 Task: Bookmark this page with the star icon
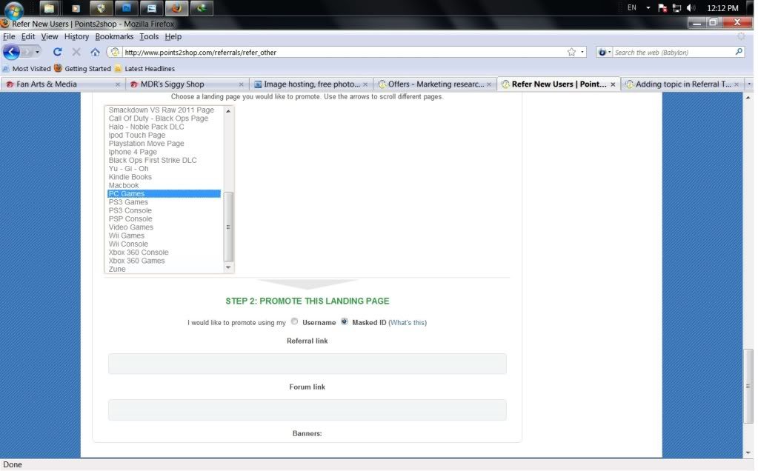571,52
